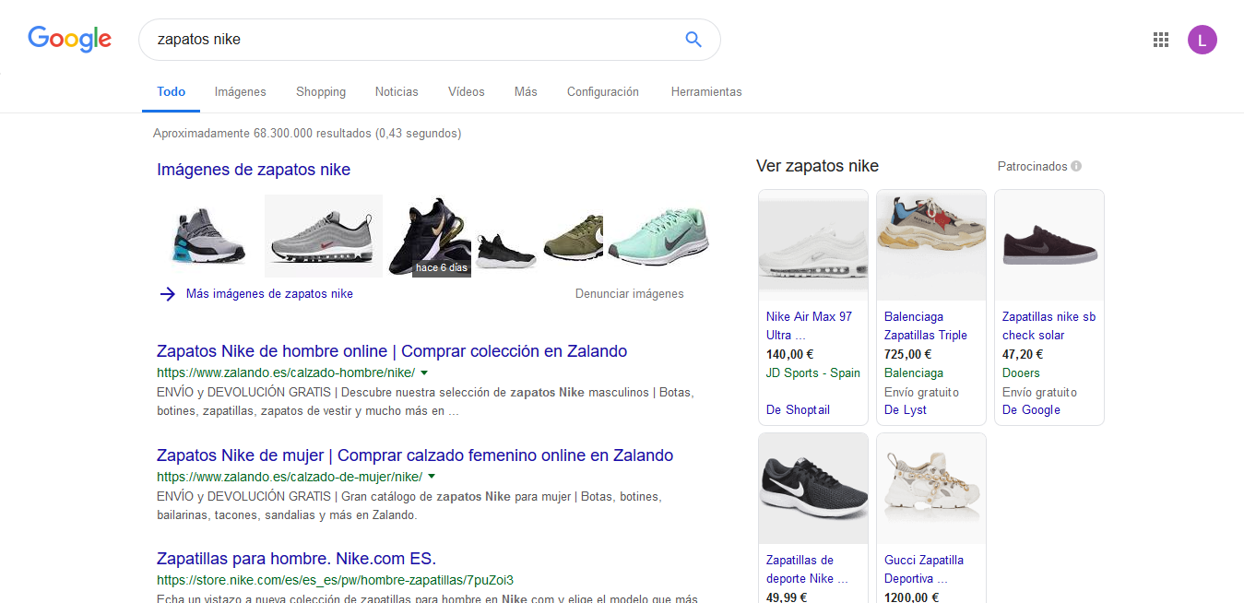Open the Más results dropdown
1244x603 pixels.
tap(525, 91)
